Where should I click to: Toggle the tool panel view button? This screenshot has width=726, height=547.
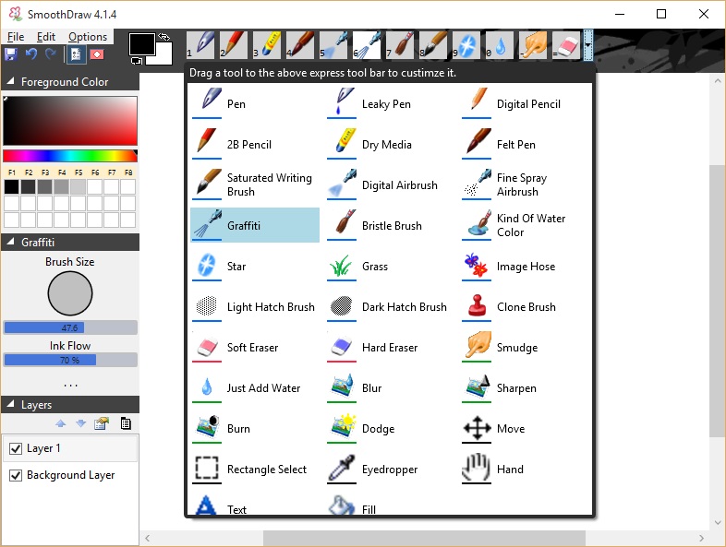(77, 54)
